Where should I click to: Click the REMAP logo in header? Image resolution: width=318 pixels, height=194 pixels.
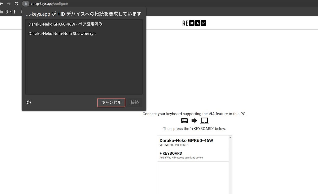click(194, 23)
